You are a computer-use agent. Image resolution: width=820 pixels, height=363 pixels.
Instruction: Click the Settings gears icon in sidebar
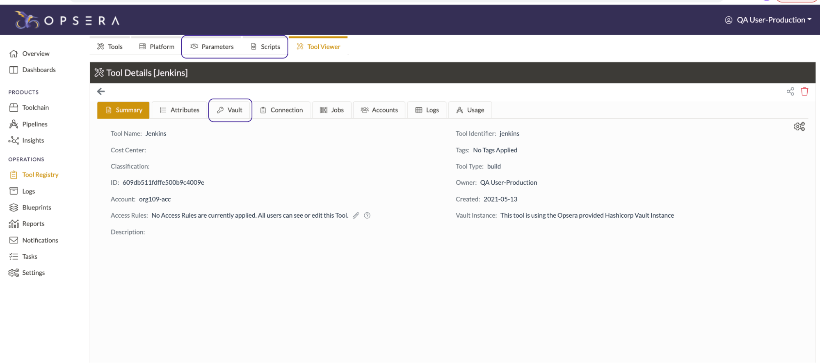tap(14, 273)
